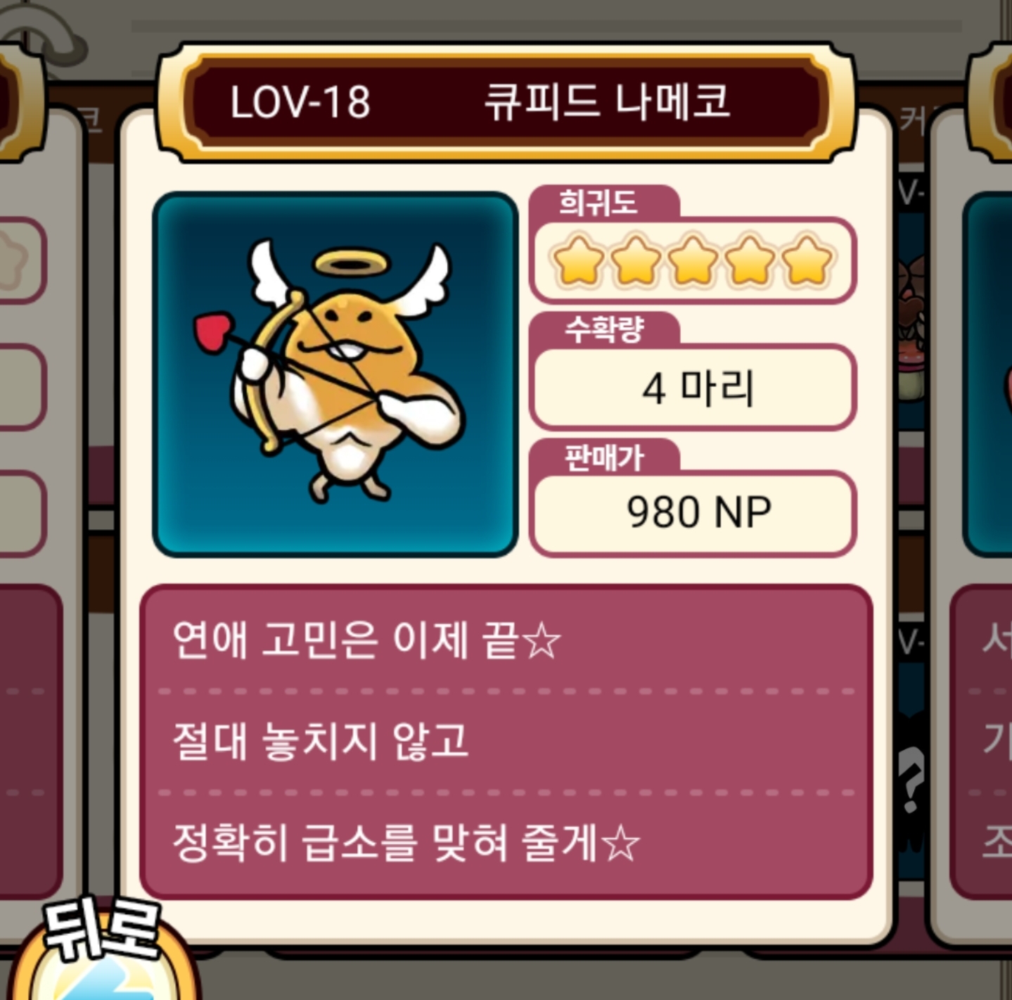The width and height of the screenshot is (1012, 1000).
Task: Tap the Cupid Nameko character portrait
Action: pos(335,374)
